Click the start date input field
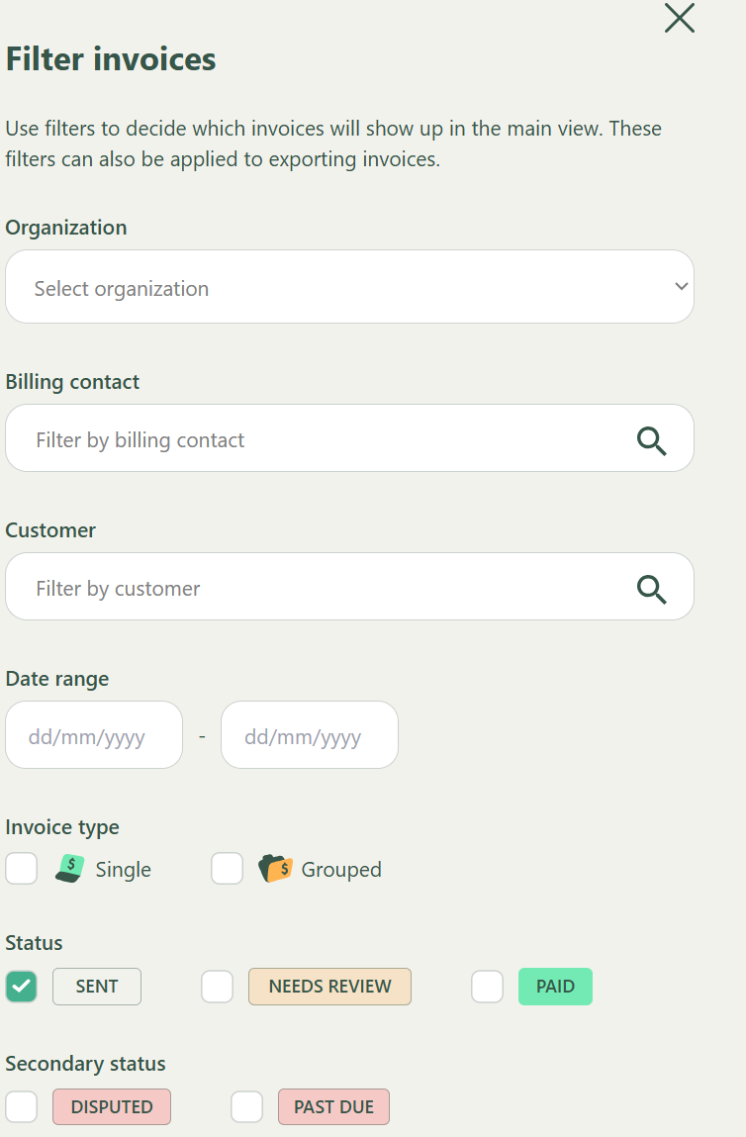 (94, 736)
